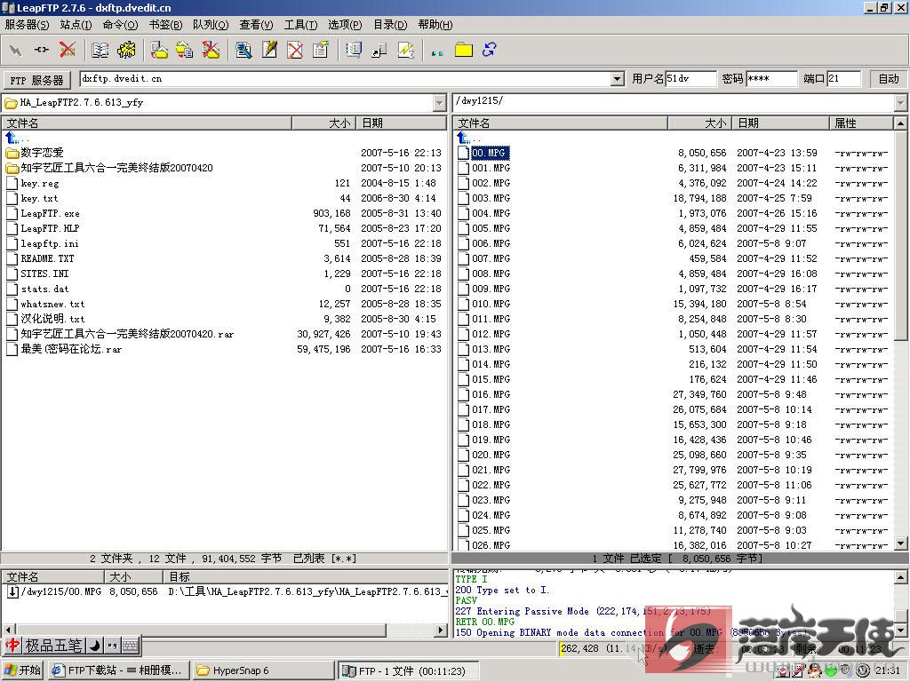
Task: Expand the local folder path dropdown
Action: tap(439, 103)
